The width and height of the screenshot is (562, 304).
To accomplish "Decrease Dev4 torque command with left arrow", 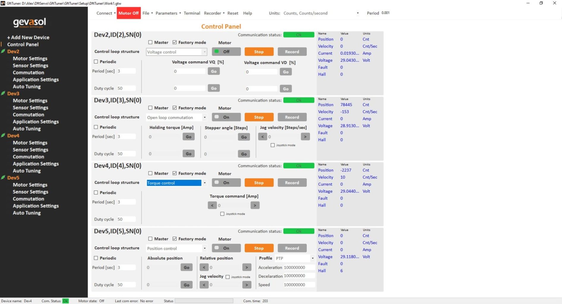I will 212,205.
